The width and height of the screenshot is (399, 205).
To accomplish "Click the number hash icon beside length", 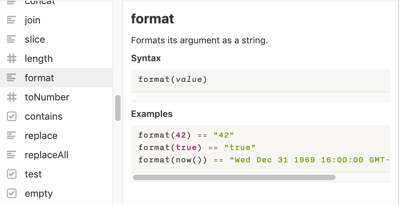I will [12, 58].
